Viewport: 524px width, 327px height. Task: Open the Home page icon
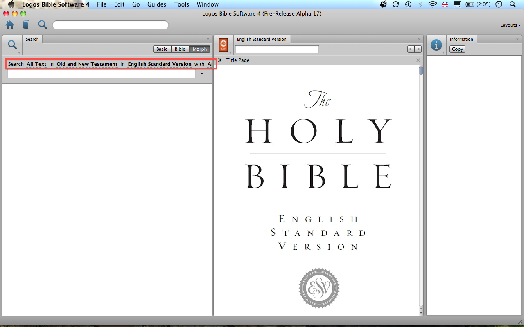tap(10, 25)
